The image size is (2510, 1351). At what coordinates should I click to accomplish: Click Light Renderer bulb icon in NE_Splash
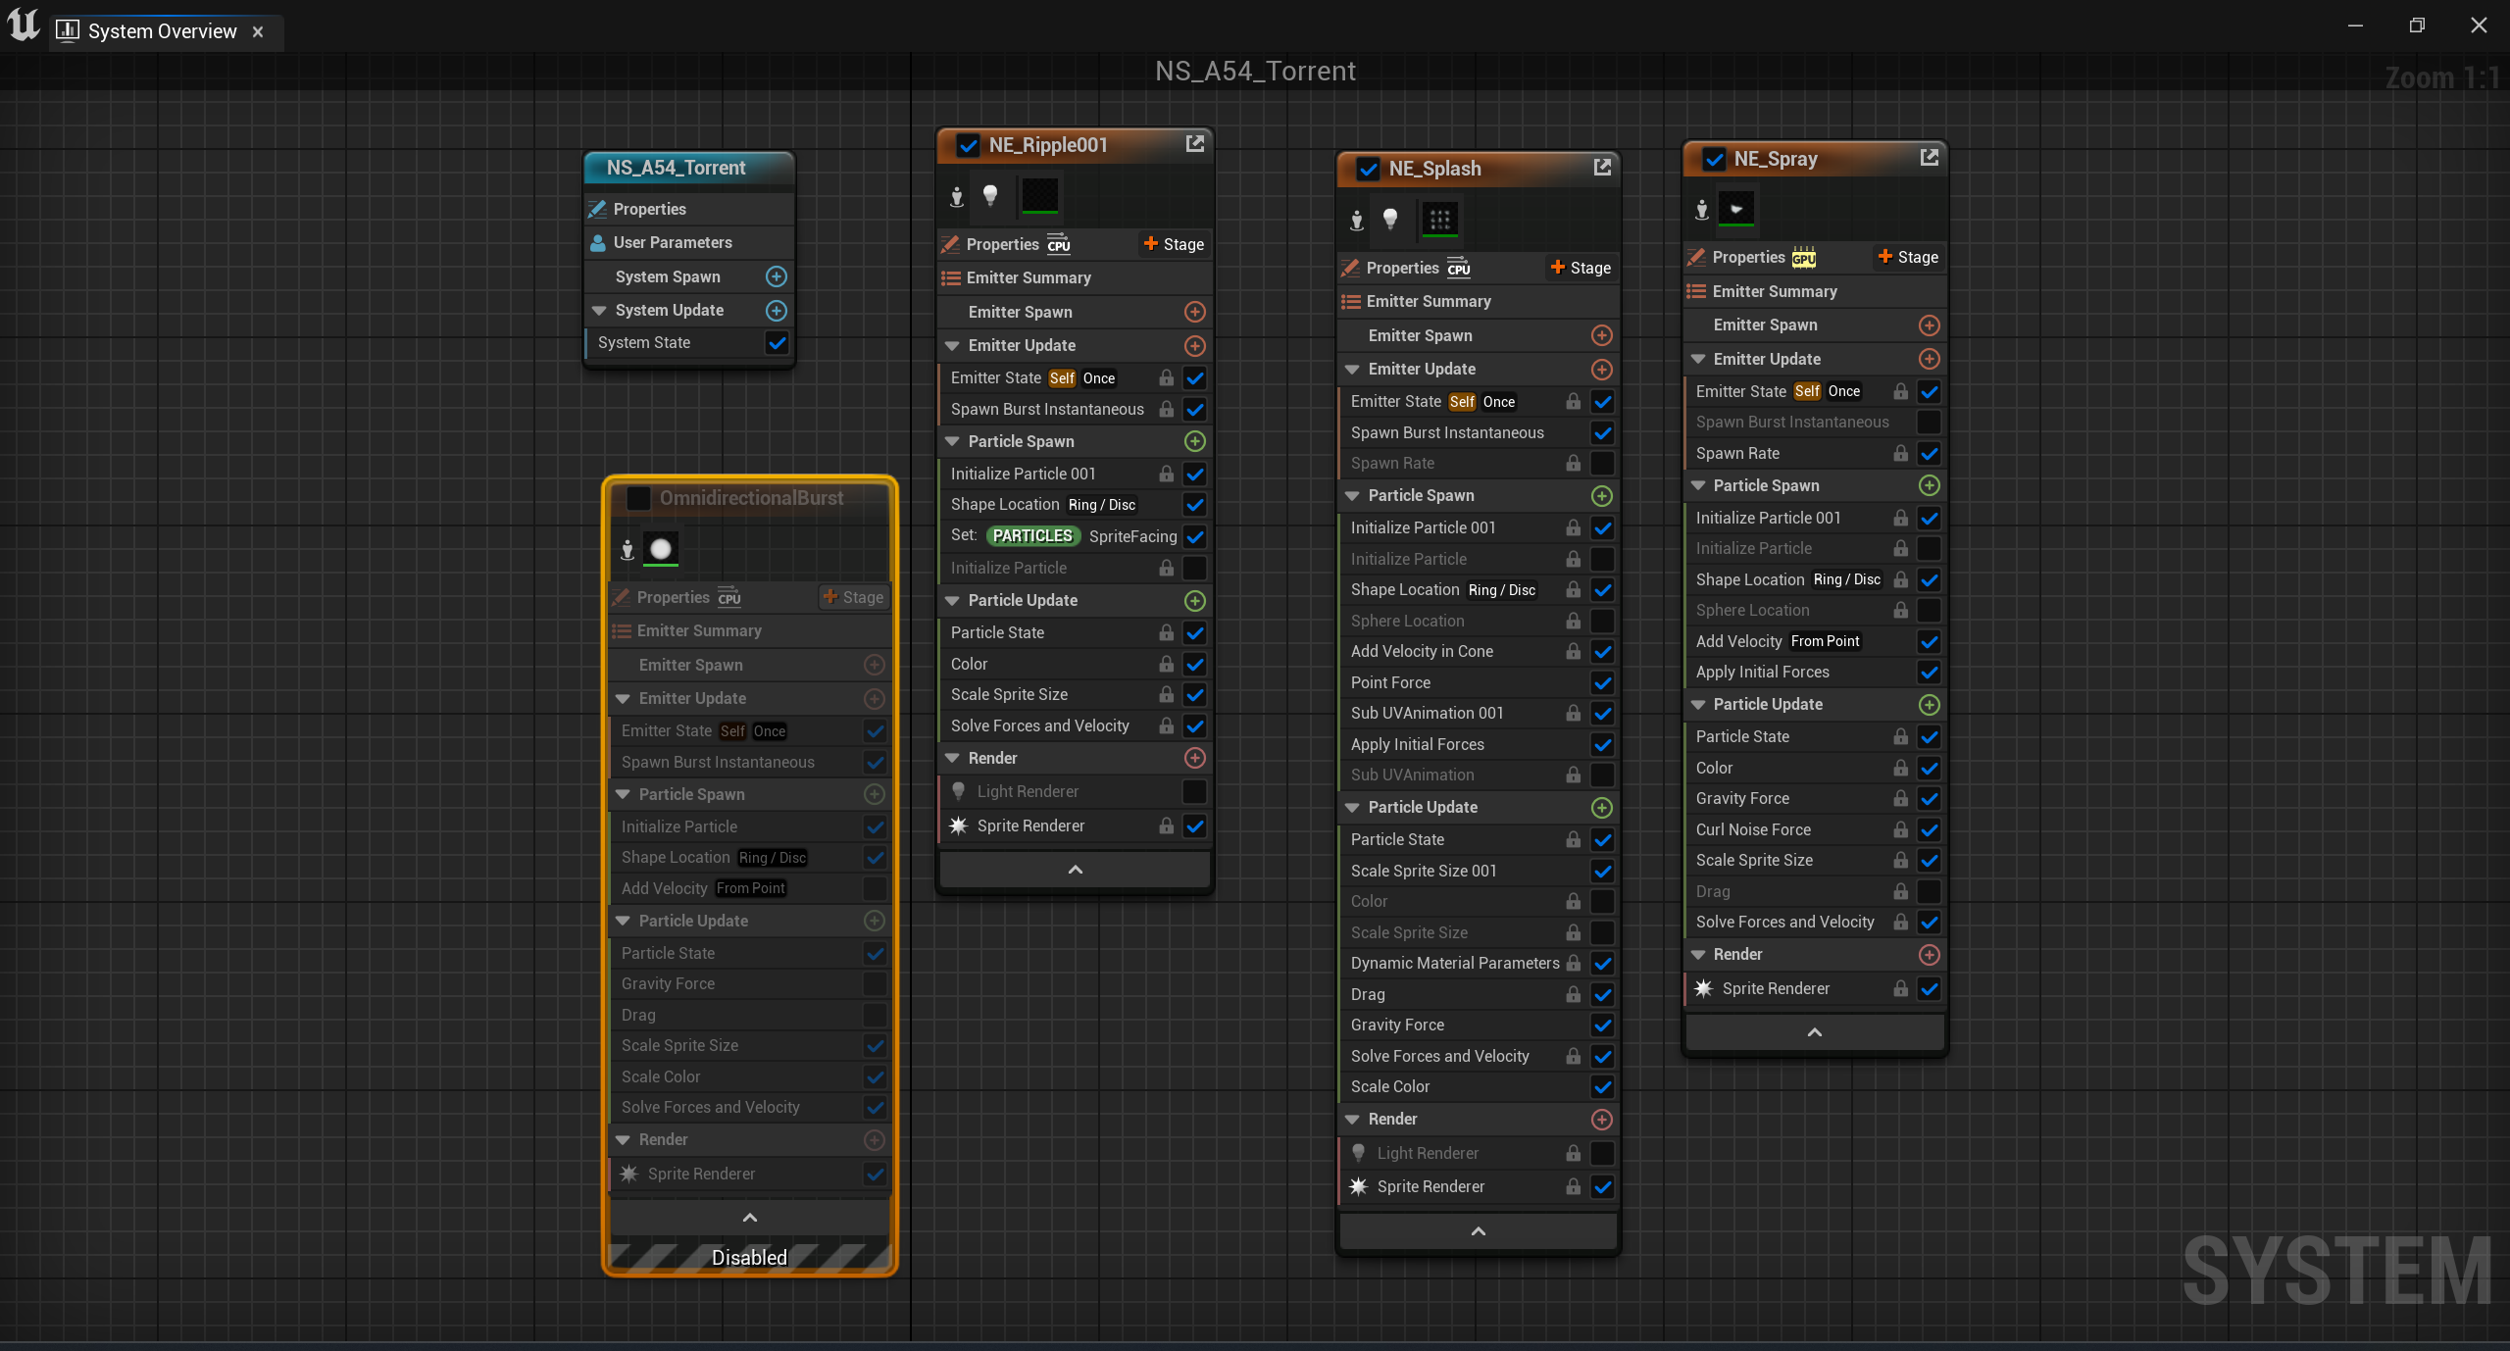(1358, 1153)
